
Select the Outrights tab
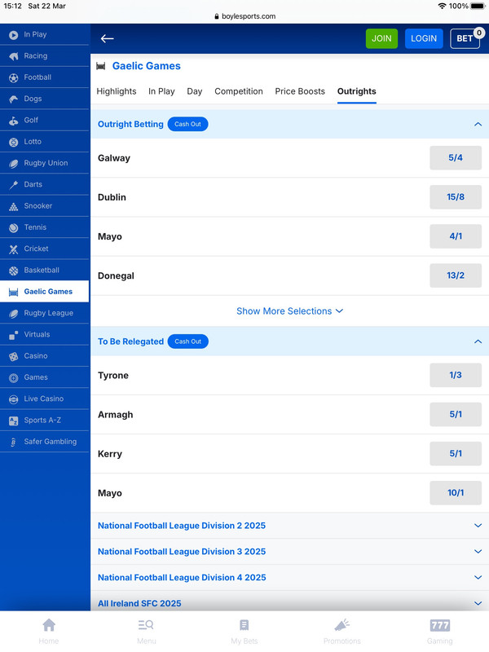coord(357,91)
